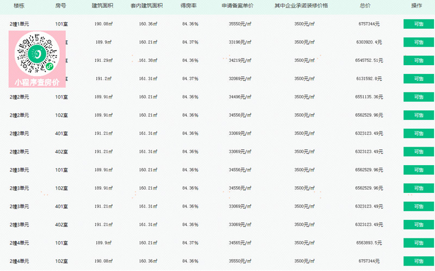435x271 pixels.
Task: Click the 可售 button for 2幢3单元 102室
Action: 419,188
